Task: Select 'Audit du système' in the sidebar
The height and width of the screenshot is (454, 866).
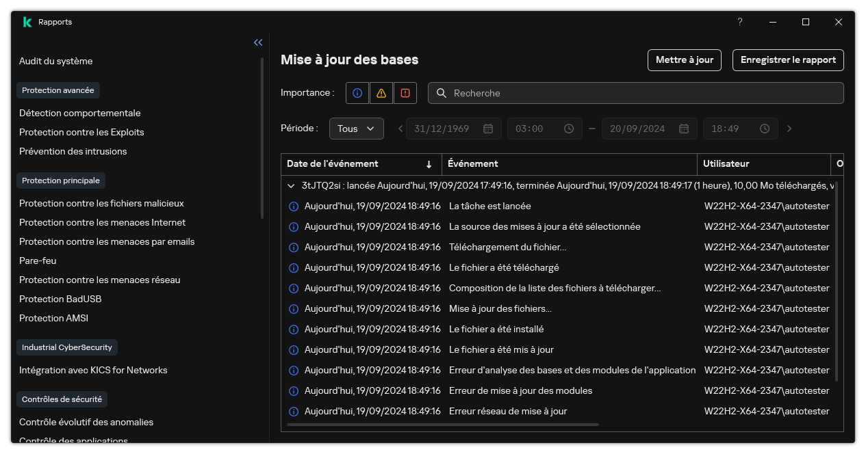Action: click(56, 61)
